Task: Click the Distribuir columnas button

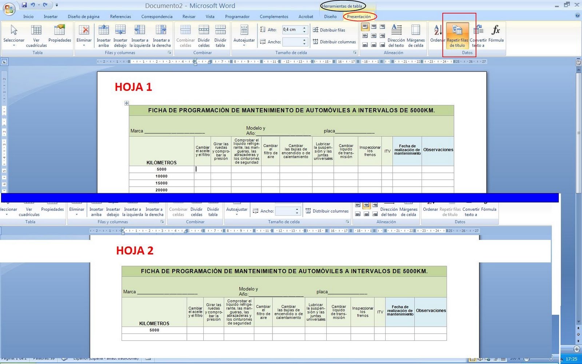Action: pos(334,41)
